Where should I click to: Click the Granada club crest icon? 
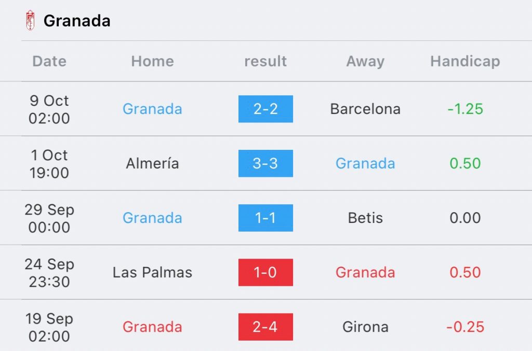pos(30,20)
